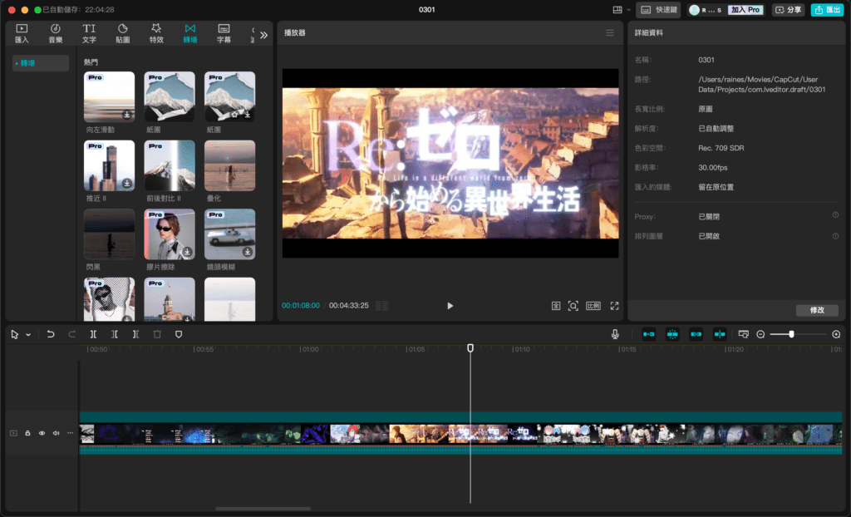
Task: Open the 匯入 (Import) media tab
Action: [22, 33]
